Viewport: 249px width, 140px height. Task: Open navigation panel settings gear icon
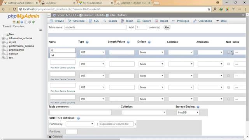[30, 22]
